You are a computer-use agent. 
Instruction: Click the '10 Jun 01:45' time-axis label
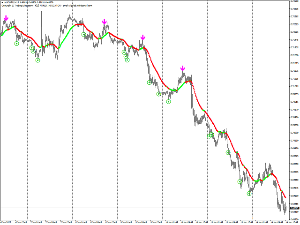coord(171,222)
